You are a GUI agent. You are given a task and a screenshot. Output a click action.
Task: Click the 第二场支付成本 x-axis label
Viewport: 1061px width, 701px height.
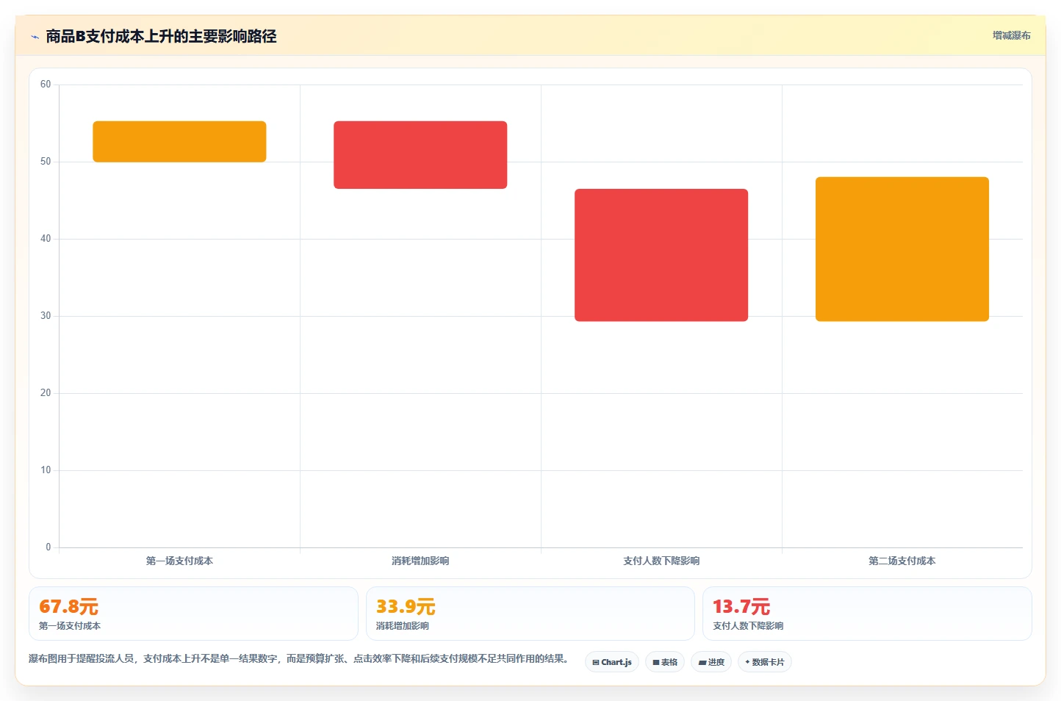[902, 561]
